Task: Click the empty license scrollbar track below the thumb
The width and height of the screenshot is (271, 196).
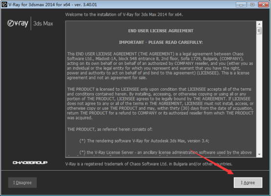Action: [259, 93]
